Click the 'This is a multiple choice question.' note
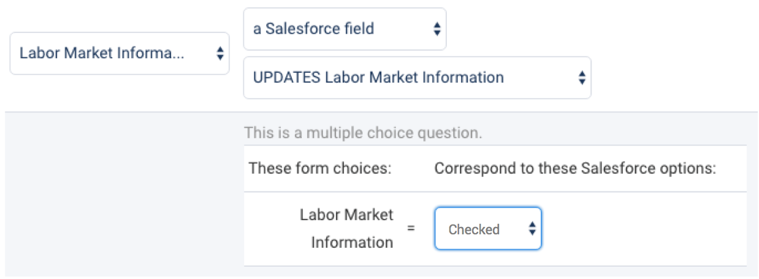 tap(363, 133)
